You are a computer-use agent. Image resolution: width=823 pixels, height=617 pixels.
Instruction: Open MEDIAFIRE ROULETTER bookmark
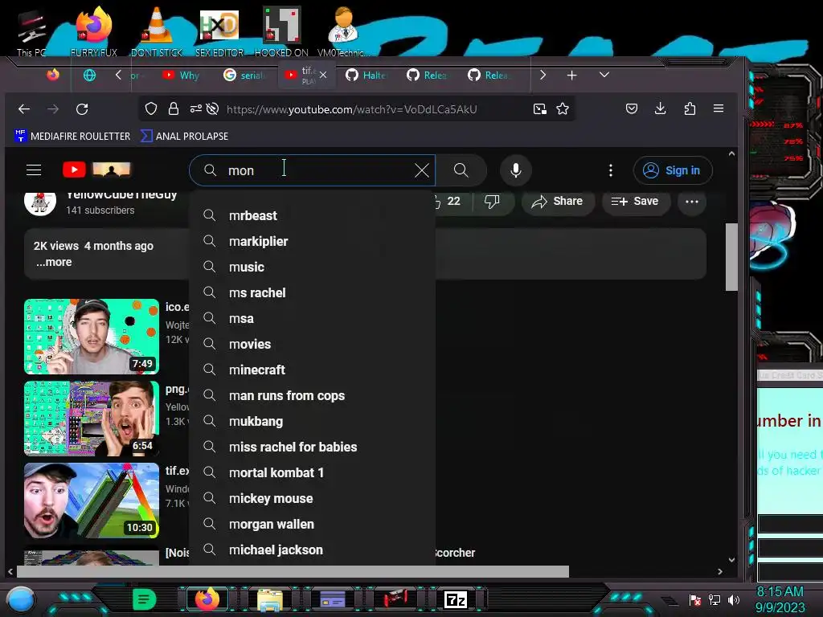pos(72,136)
